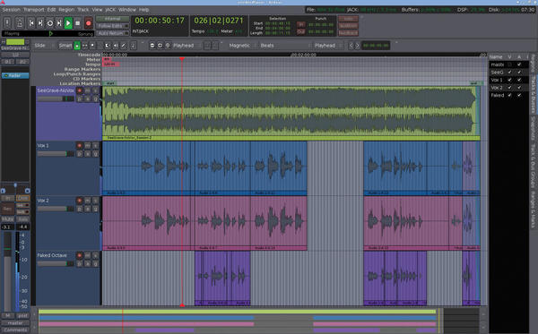Open the Session menu
Image resolution: width=538 pixels, height=334 pixels.
[x=12, y=10]
